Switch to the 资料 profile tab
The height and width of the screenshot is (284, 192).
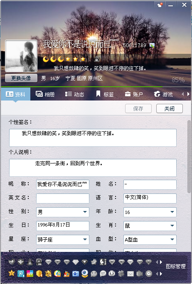coord(16,94)
